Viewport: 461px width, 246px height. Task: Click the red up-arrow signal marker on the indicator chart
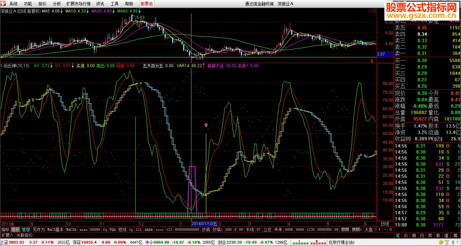pyautogui.click(x=206, y=125)
